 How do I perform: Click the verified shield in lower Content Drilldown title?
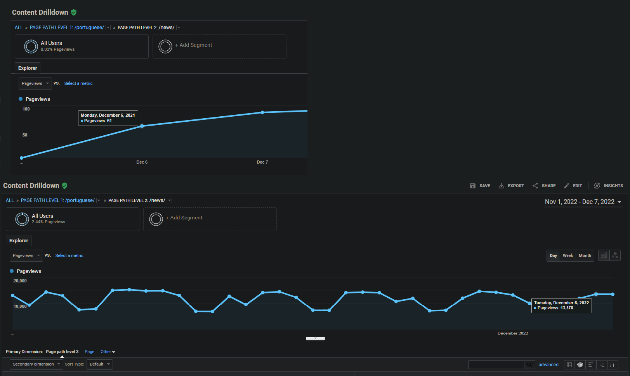(x=65, y=186)
